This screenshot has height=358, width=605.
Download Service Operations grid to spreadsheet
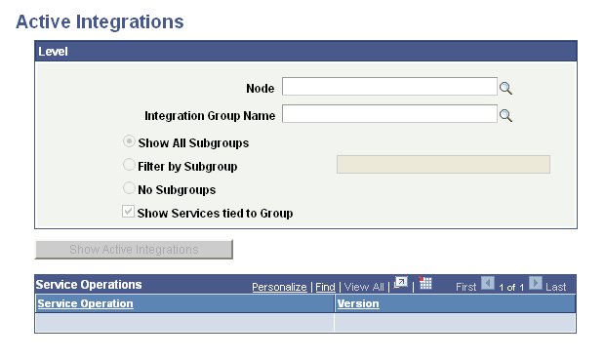[x=424, y=283]
